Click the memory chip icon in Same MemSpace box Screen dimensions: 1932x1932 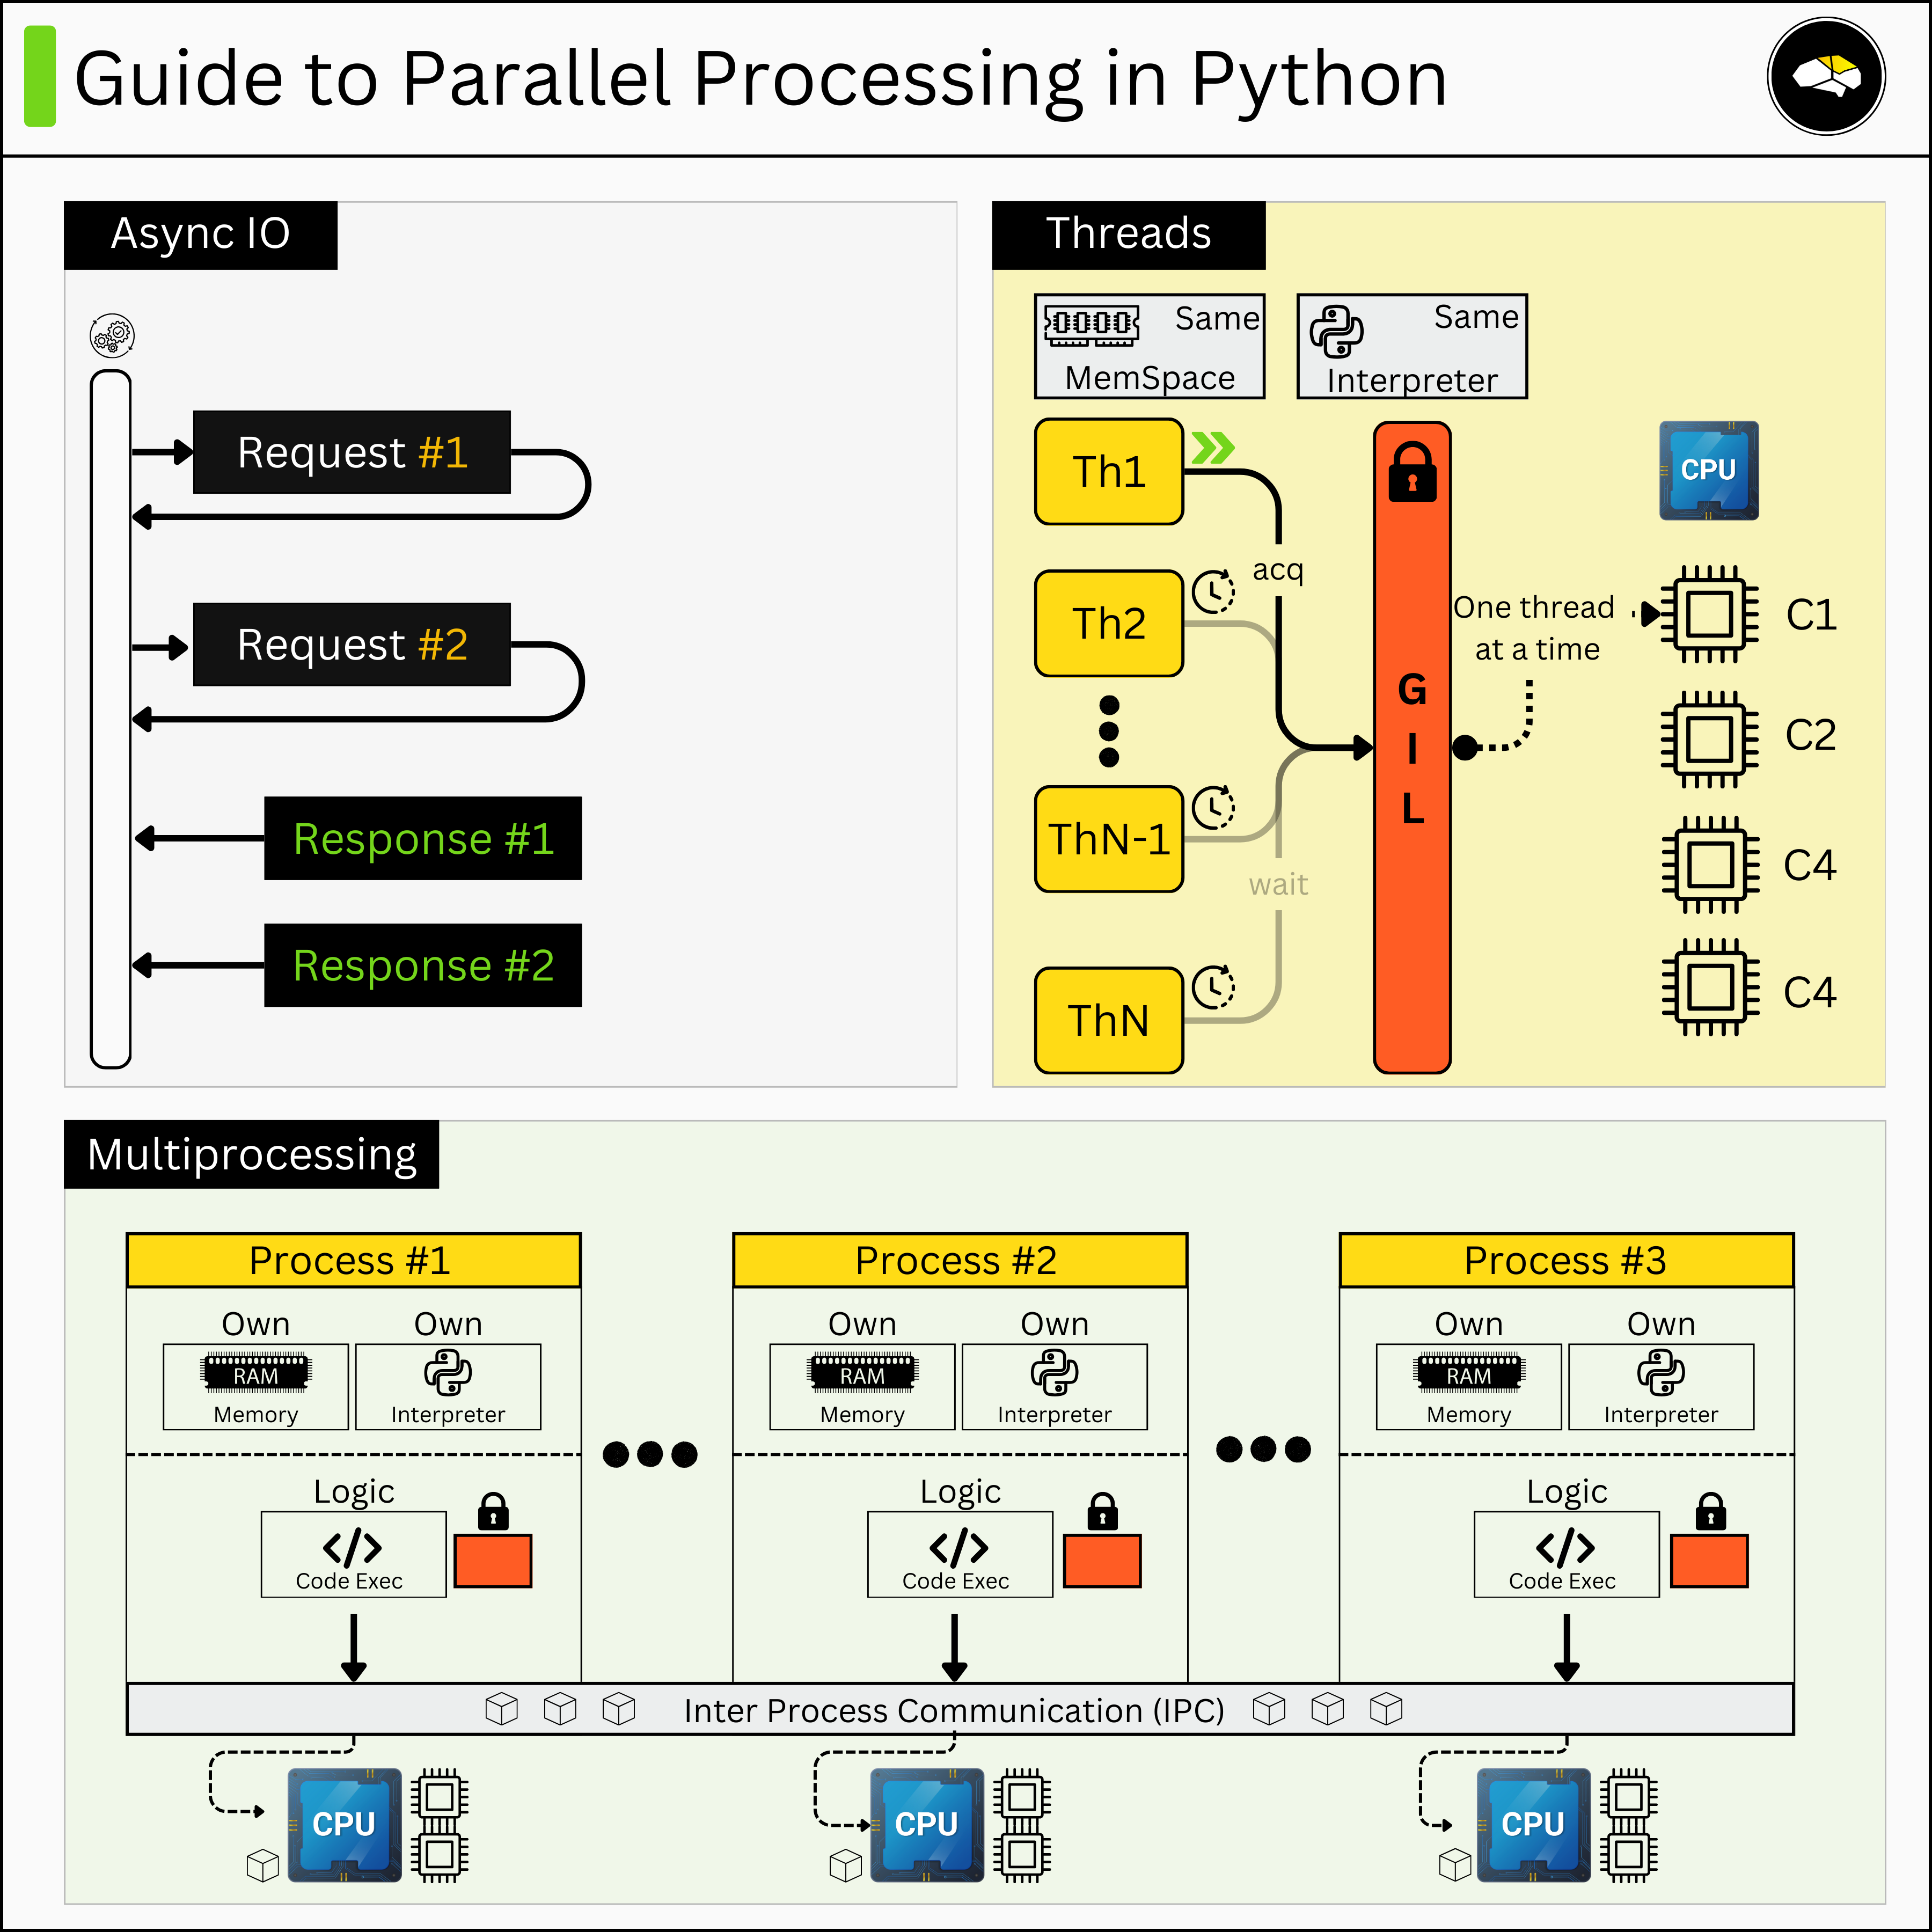coord(1092,325)
